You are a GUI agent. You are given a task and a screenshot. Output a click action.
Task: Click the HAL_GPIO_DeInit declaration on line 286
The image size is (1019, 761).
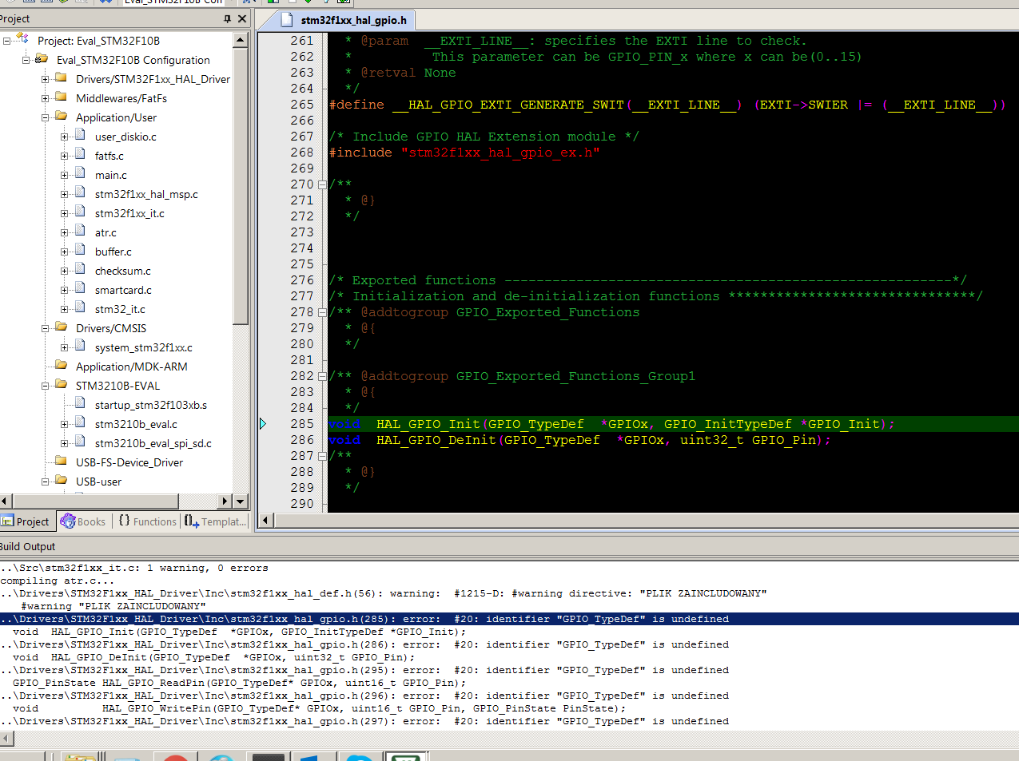tap(579, 440)
